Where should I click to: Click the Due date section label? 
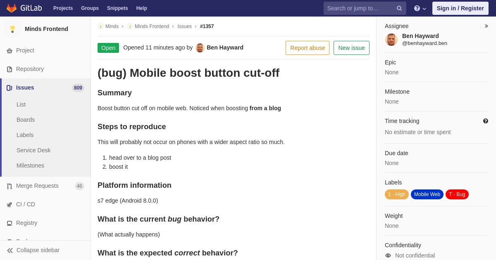(x=396, y=153)
